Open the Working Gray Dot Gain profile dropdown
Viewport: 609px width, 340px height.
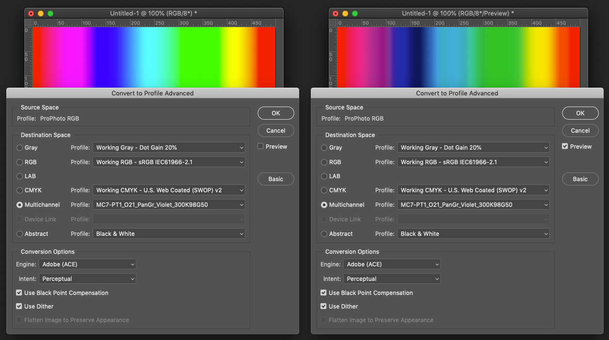tap(169, 148)
